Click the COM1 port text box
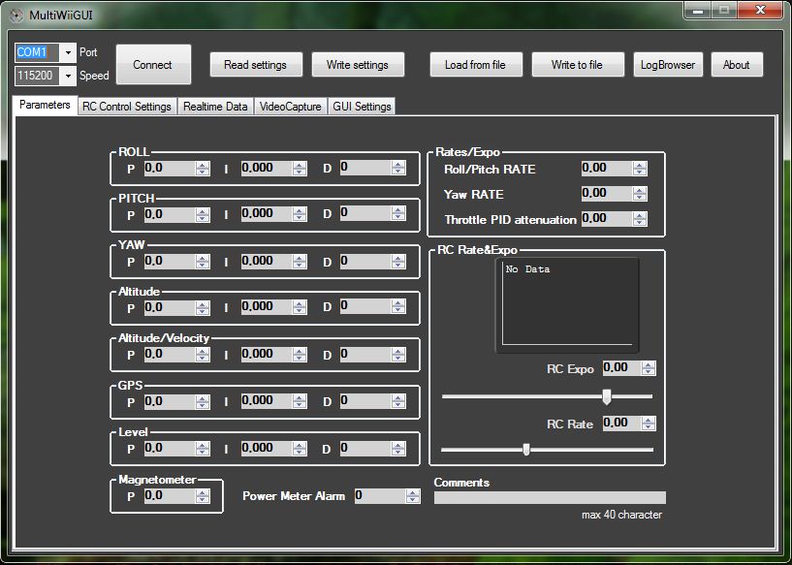 tap(39, 52)
